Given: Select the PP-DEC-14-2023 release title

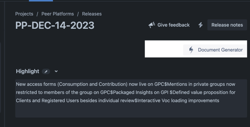Looking at the screenshot, I should pyautogui.click(x=55, y=25).
